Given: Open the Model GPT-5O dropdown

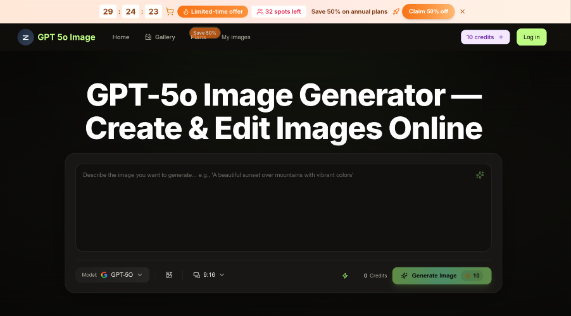Looking at the screenshot, I should click(113, 275).
